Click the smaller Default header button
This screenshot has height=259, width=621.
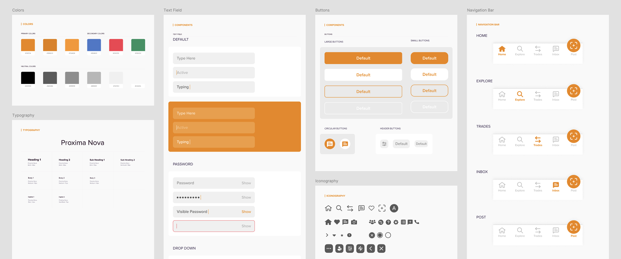click(x=421, y=144)
